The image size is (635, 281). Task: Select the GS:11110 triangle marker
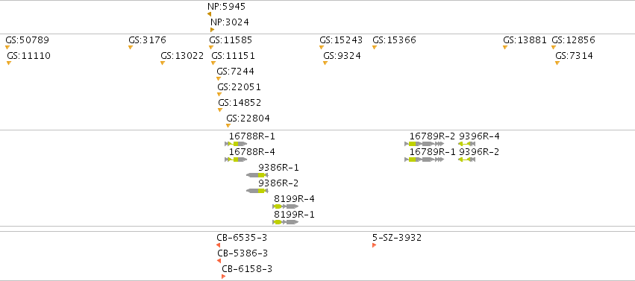point(9,63)
